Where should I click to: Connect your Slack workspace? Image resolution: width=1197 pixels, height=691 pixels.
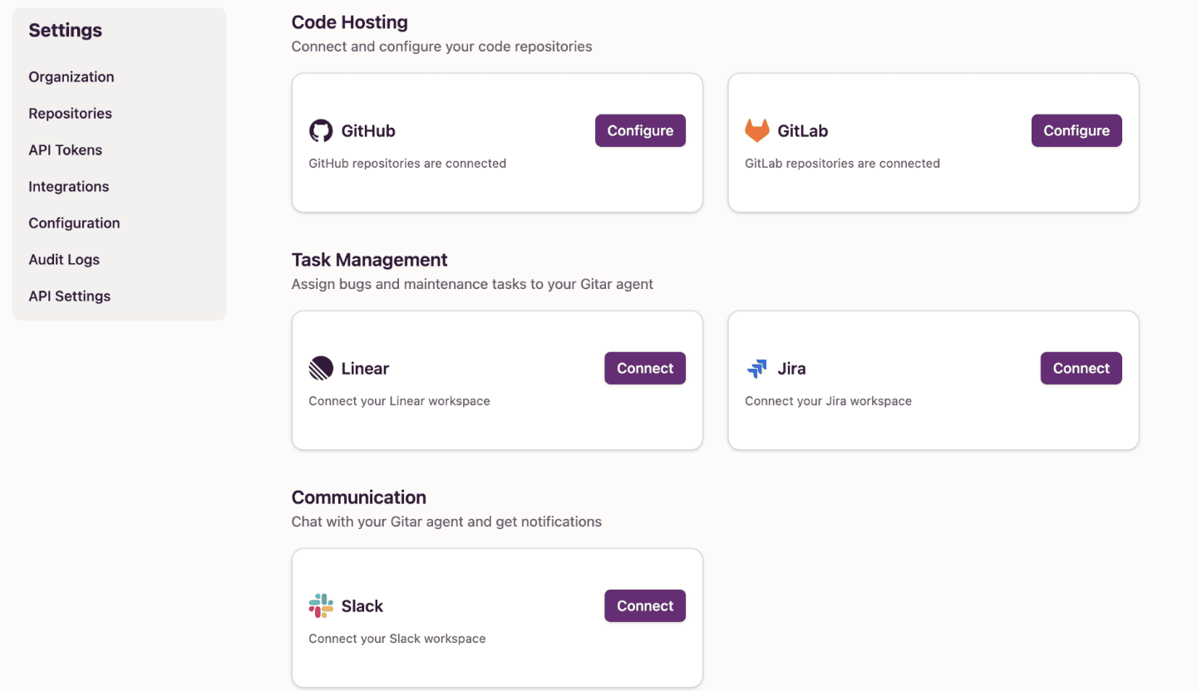tap(645, 605)
